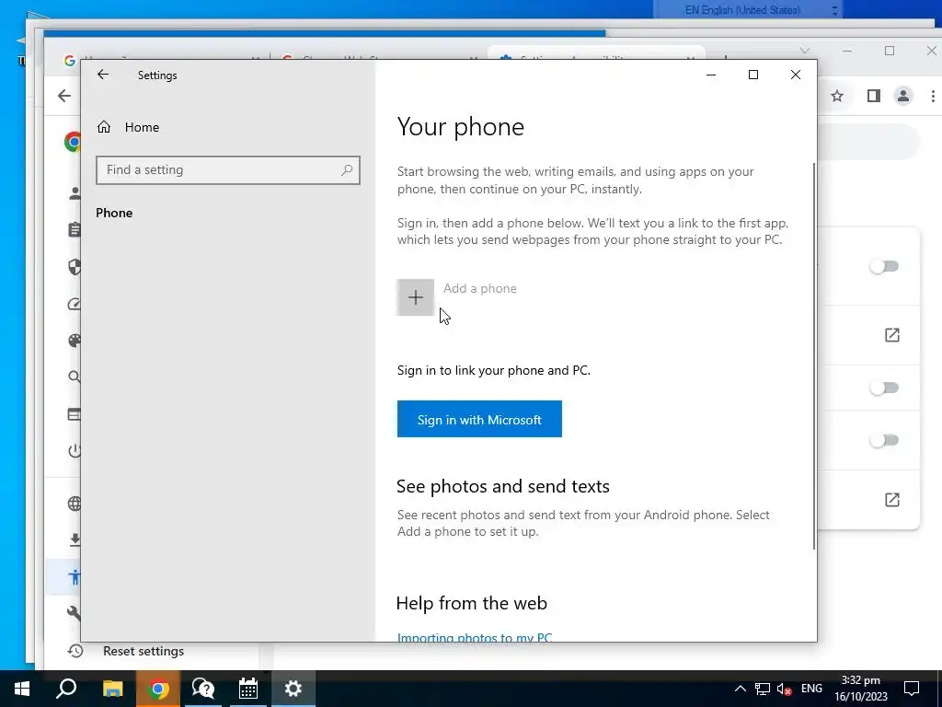
Task: Click the Add a phone plus button
Action: [415, 297]
